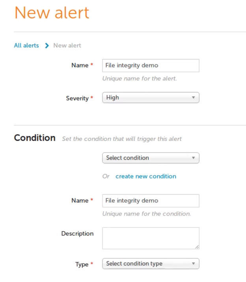The image size is (246, 282).
Task: Click inside the Description text area
Action: [150, 238]
